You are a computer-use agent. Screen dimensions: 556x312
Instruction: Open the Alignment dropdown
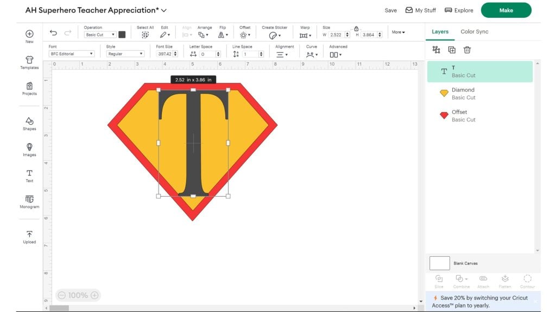(x=282, y=55)
